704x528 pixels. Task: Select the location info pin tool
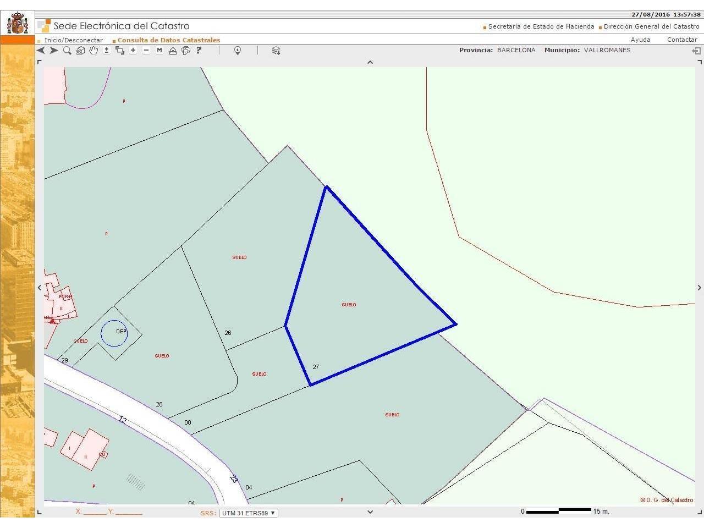point(238,51)
